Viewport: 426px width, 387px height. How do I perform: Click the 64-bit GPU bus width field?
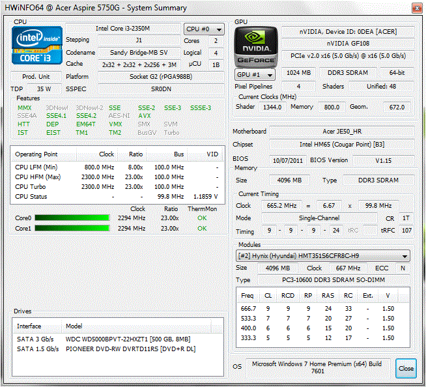coord(397,72)
